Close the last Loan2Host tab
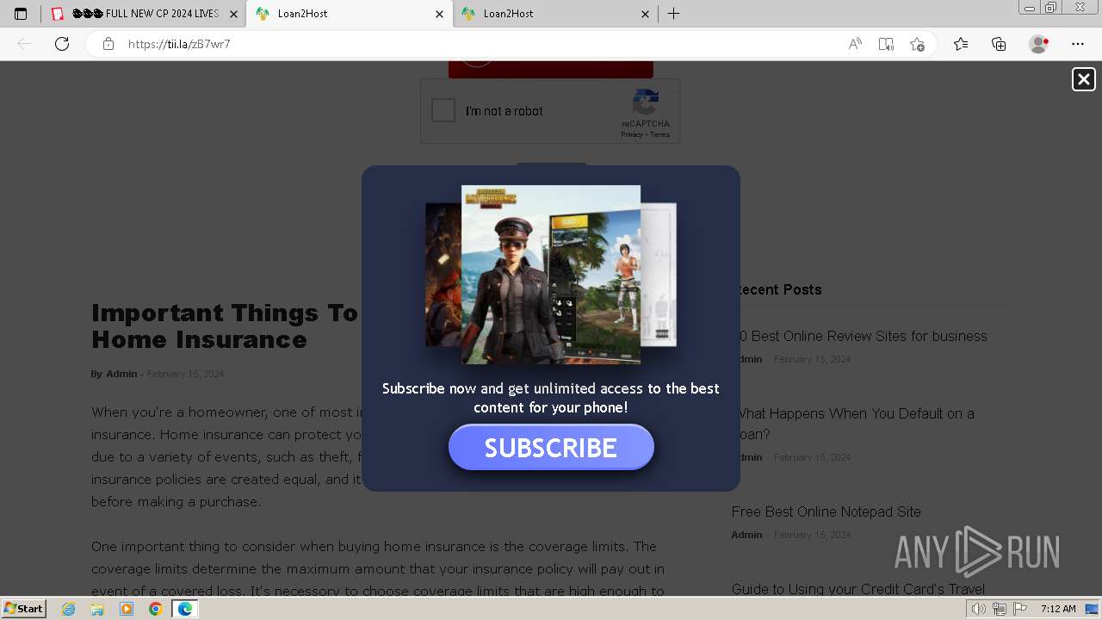Screen dimensions: 1102x620 click(x=646, y=14)
